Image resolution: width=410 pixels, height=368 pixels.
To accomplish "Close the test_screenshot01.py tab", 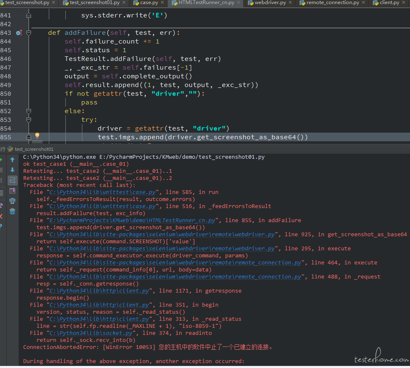I will 124,2.
